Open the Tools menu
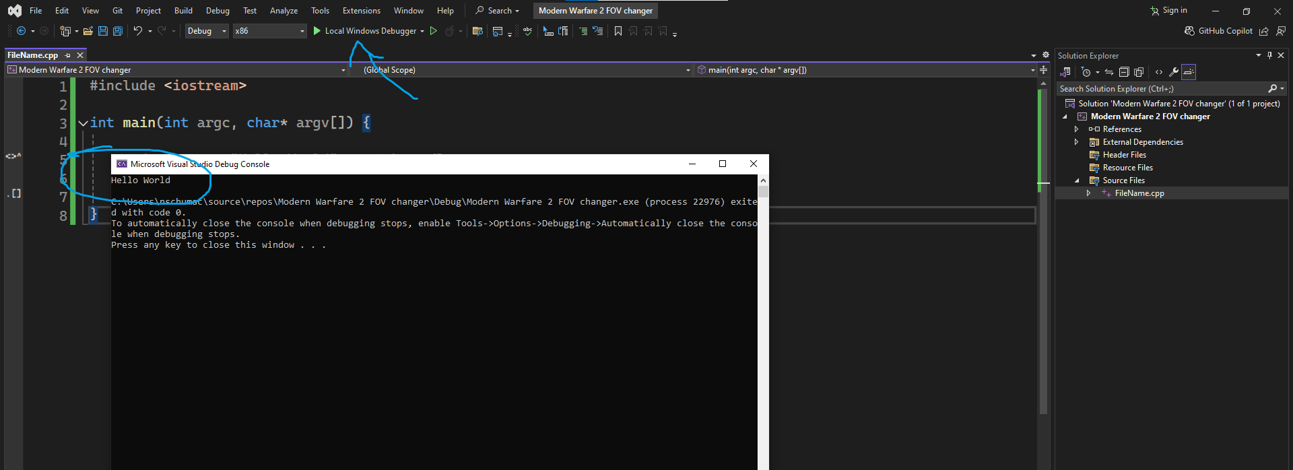Image resolution: width=1293 pixels, height=470 pixels. [320, 11]
